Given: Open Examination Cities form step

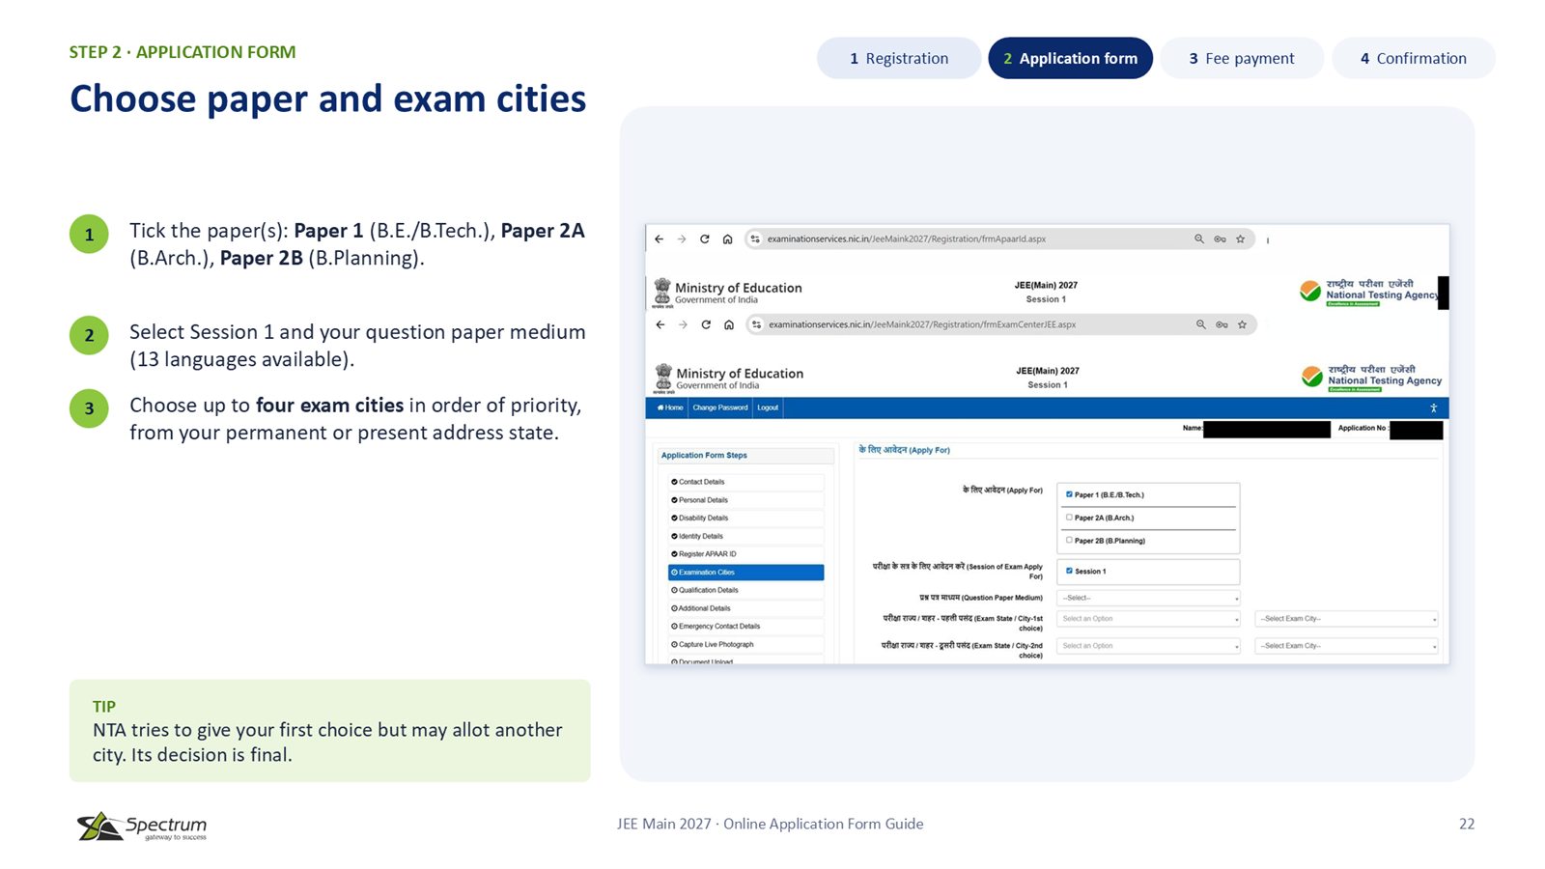Looking at the screenshot, I should coord(745,573).
